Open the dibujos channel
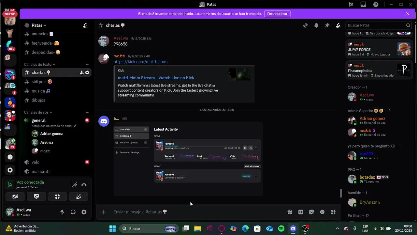The height and width of the screenshot is (235, 417). pos(57,100)
